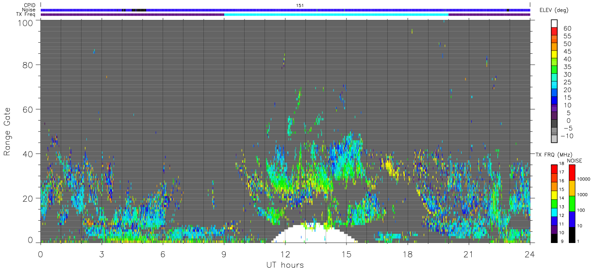This screenshot has height=275, width=596.
Task: Select the 'TX Freq' row label
Action: [x=26, y=14]
